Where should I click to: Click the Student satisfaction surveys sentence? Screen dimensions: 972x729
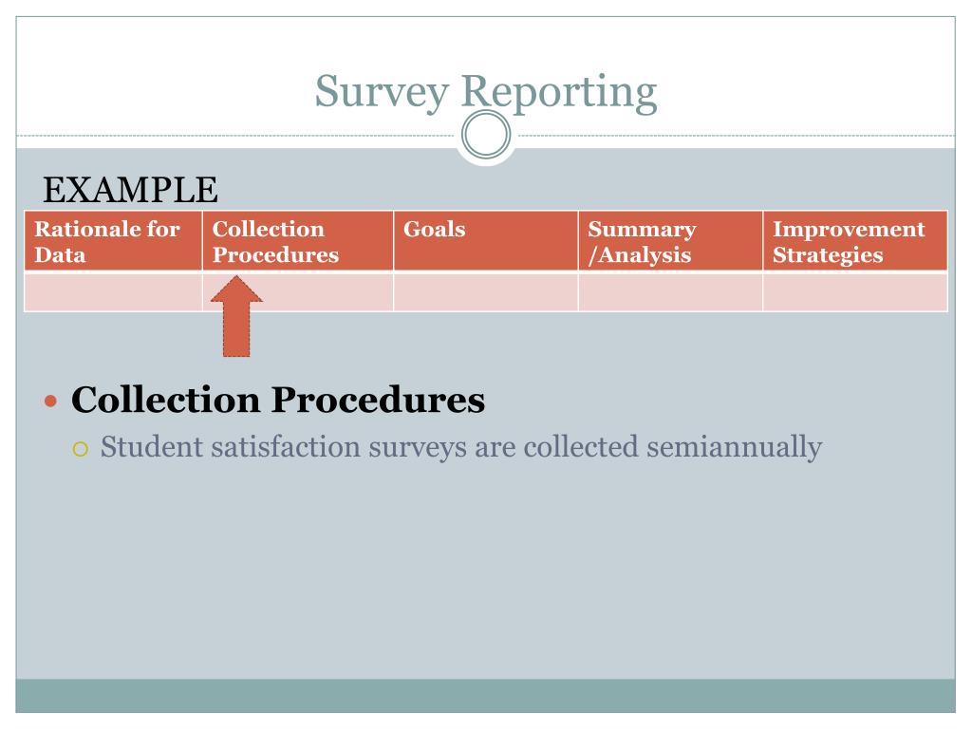point(461,448)
